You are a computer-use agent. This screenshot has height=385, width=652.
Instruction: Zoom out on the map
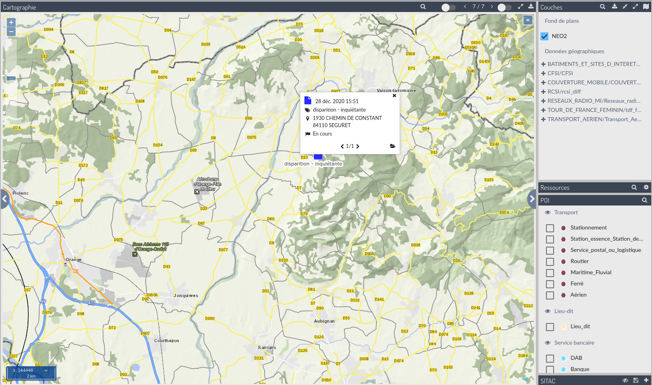pos(11,32)
